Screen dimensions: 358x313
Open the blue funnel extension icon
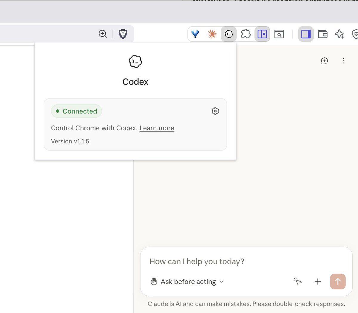coord(195,34)
